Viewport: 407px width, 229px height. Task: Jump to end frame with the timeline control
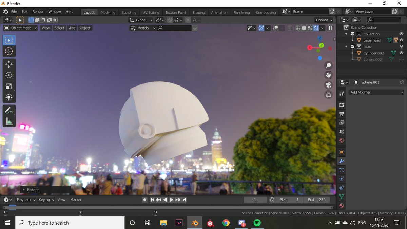point(183,199)
